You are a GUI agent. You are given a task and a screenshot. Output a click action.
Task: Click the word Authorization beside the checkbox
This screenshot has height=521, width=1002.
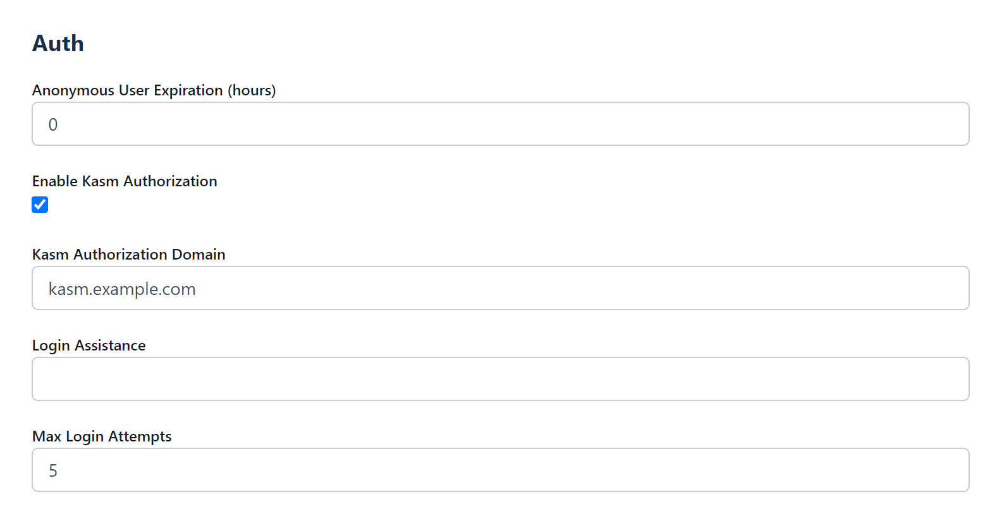(x=170, y=181)
